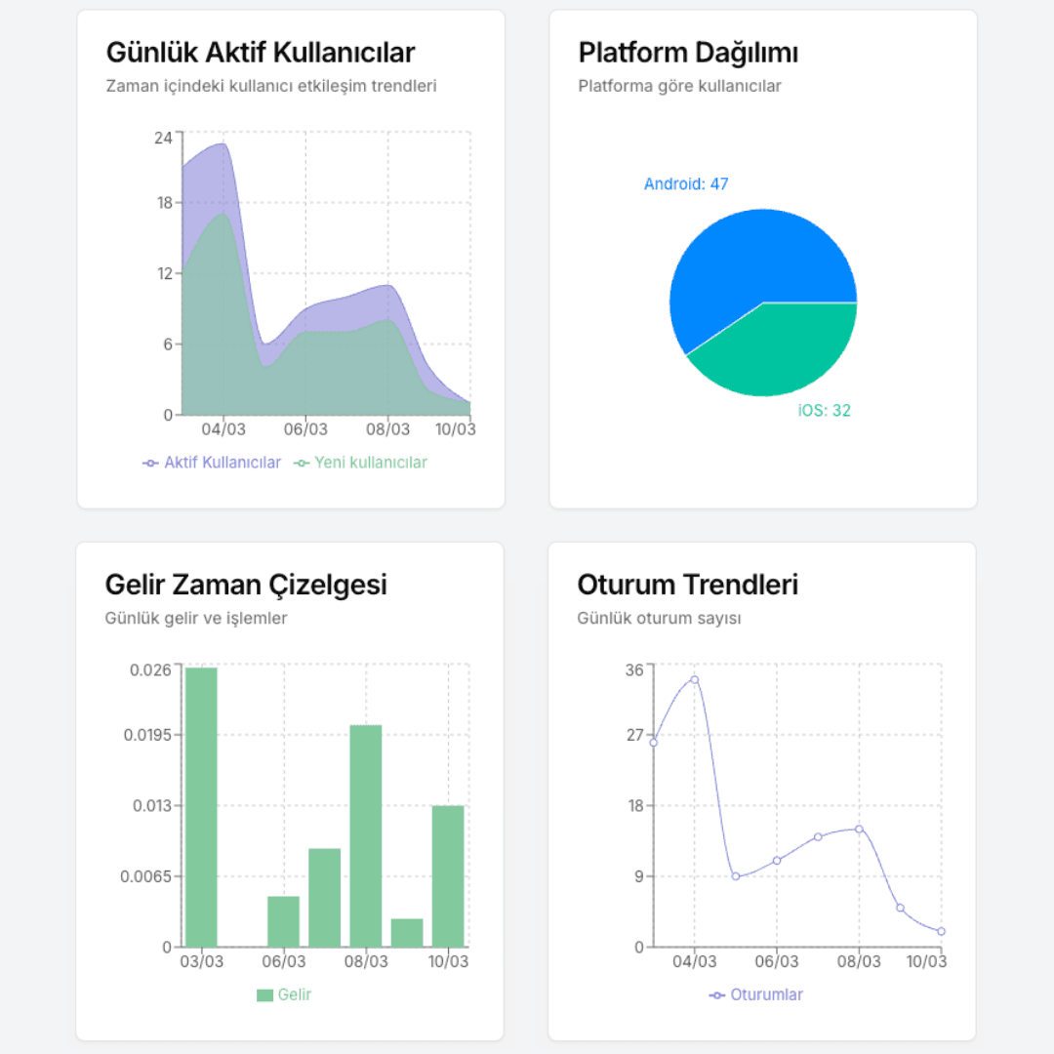The image size is (1054, 1054).
Task: Click the peak session data point at 04/03
Action: pyautogui.click(x=695, y=679)
